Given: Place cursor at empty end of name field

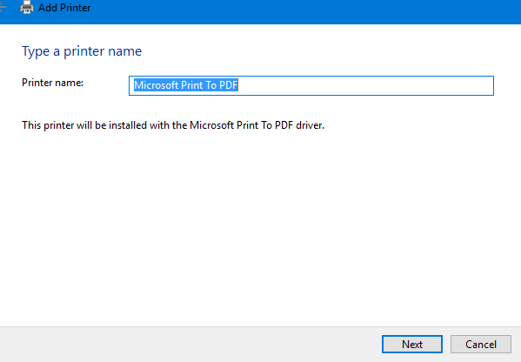Looking at the screenshot, I should (x=365, y=85).
